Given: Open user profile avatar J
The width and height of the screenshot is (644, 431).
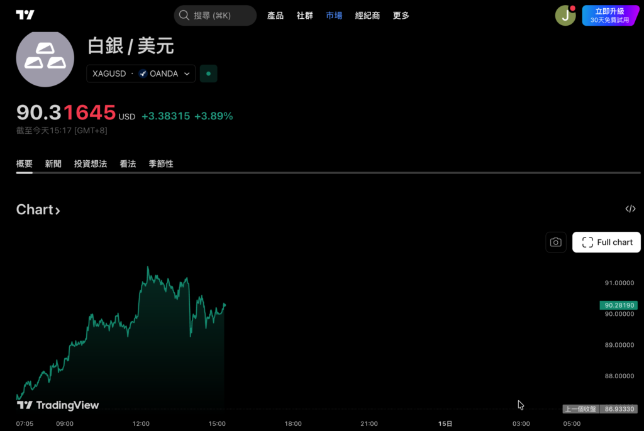Looking at the screenshot, I should (x=565, y=16).
